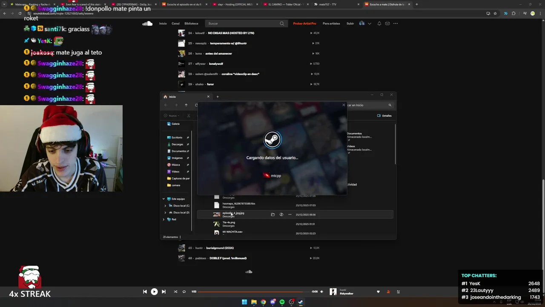Image resolution: width=545 pixels, height=307 pixels.
Task: Select the hasmaps_162967875589.hbs file
Action: click(x=295, y=205)
